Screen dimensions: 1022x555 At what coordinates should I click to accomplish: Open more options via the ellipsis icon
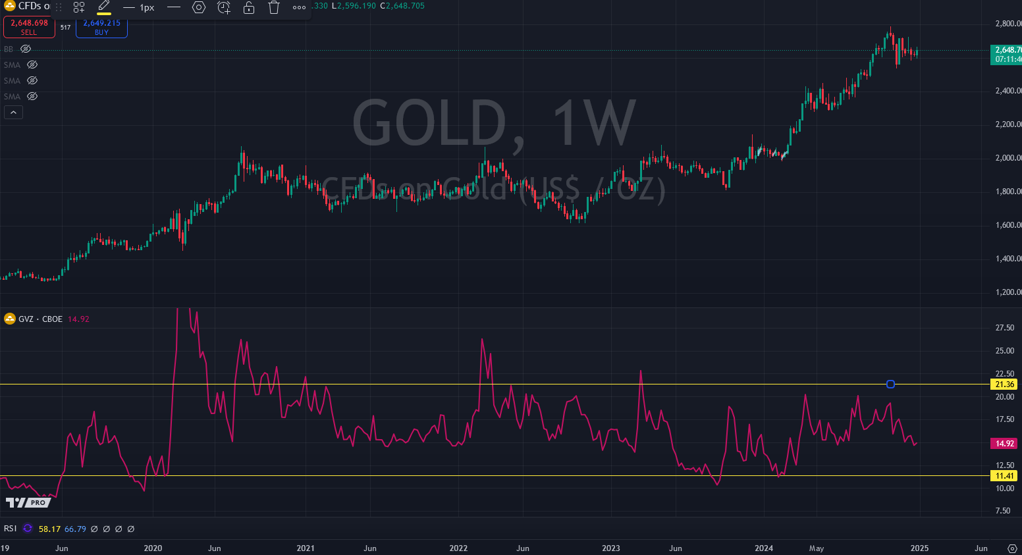[299, 7]
